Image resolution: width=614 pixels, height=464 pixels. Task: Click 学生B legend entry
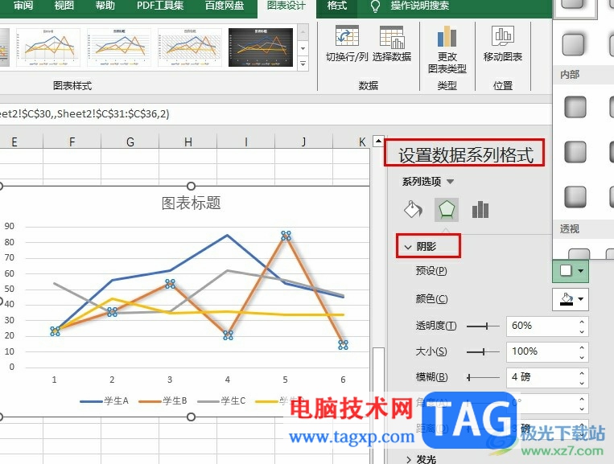(163, 400)
